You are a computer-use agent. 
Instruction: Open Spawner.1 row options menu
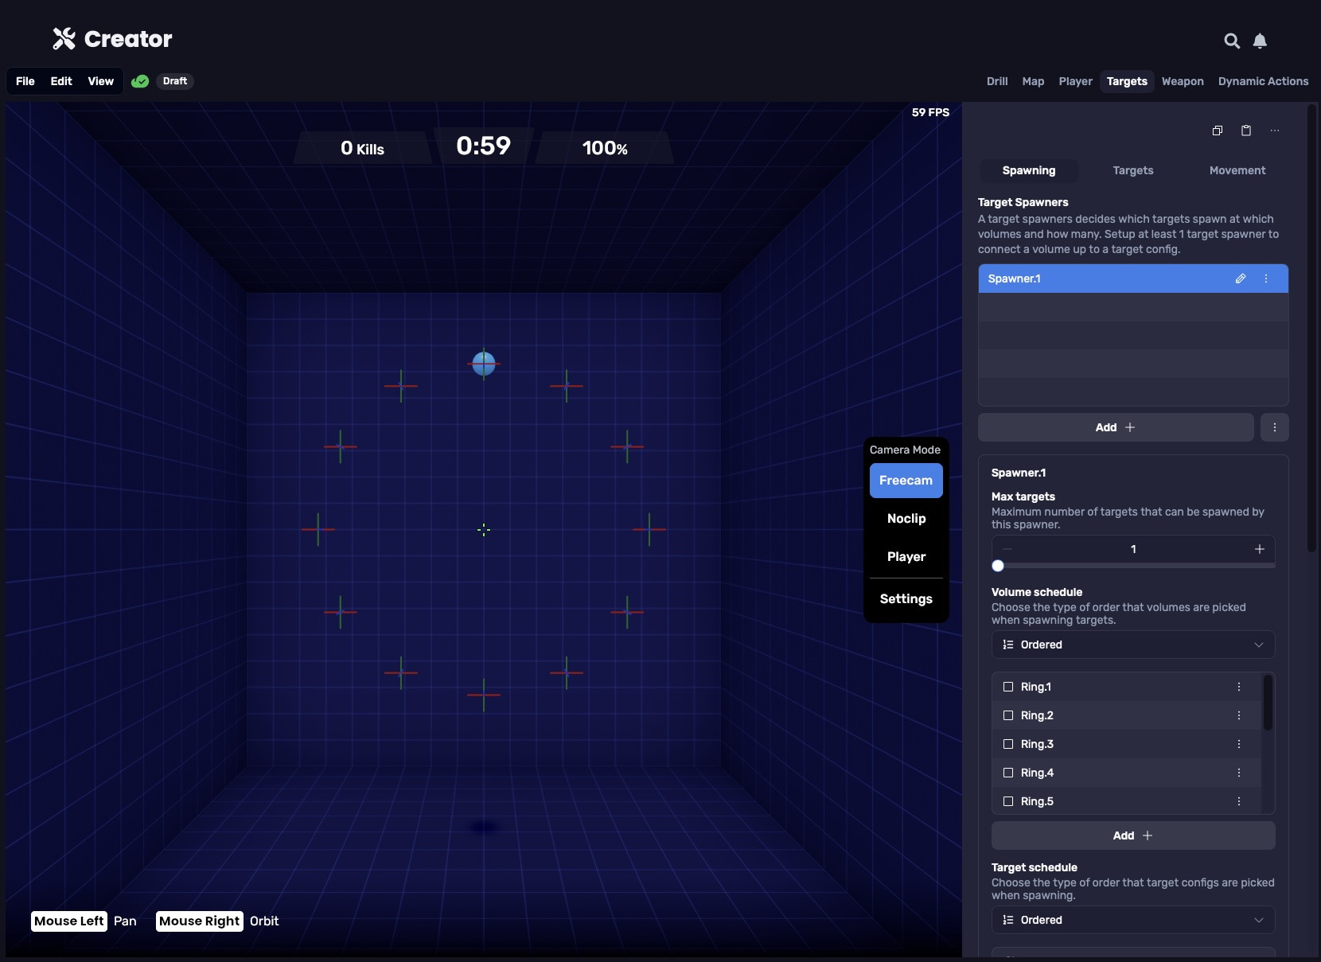(1266, 278)
